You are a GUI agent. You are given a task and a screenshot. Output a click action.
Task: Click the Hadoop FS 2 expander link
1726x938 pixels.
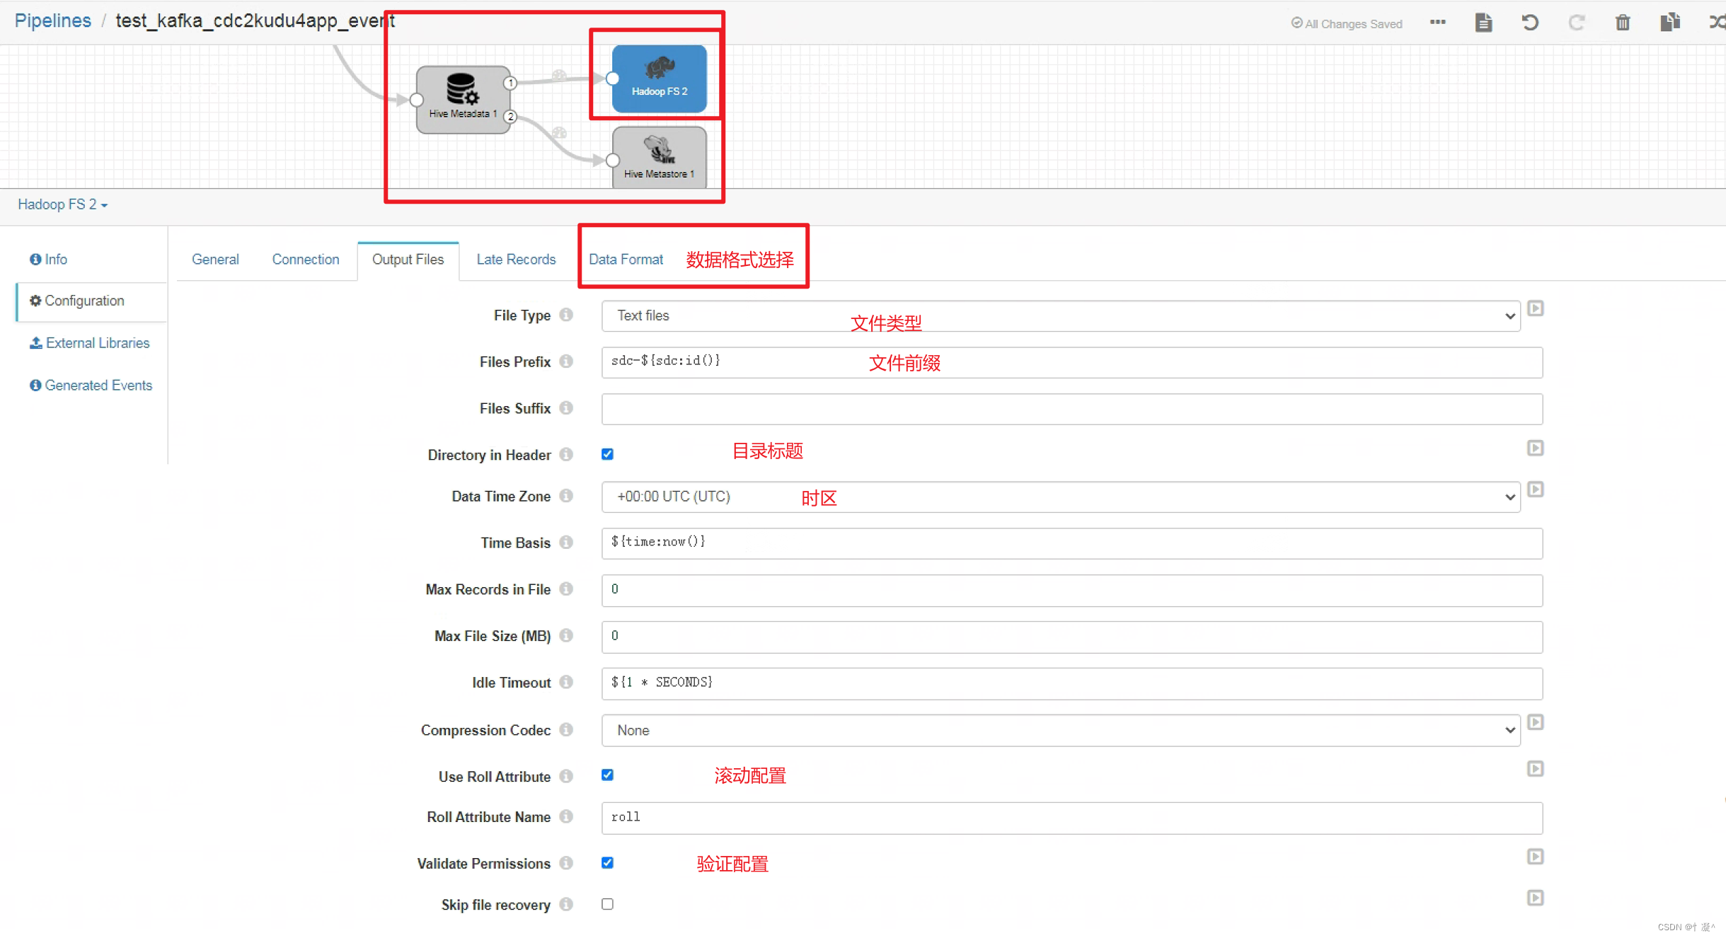(64, 204)
